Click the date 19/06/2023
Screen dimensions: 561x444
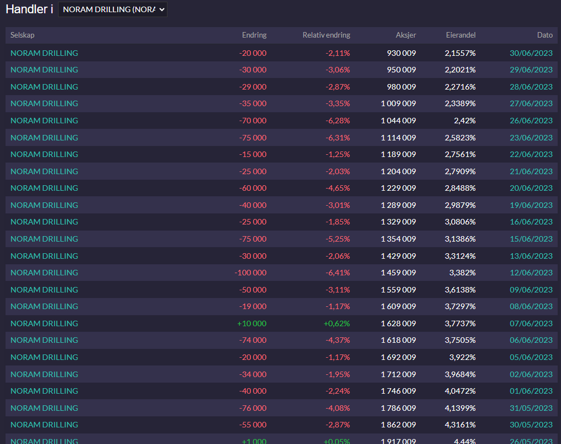pos(531,205)
